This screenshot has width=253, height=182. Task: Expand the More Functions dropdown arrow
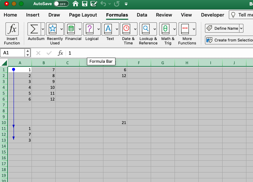pyautogui.click(x=194, y=29)
